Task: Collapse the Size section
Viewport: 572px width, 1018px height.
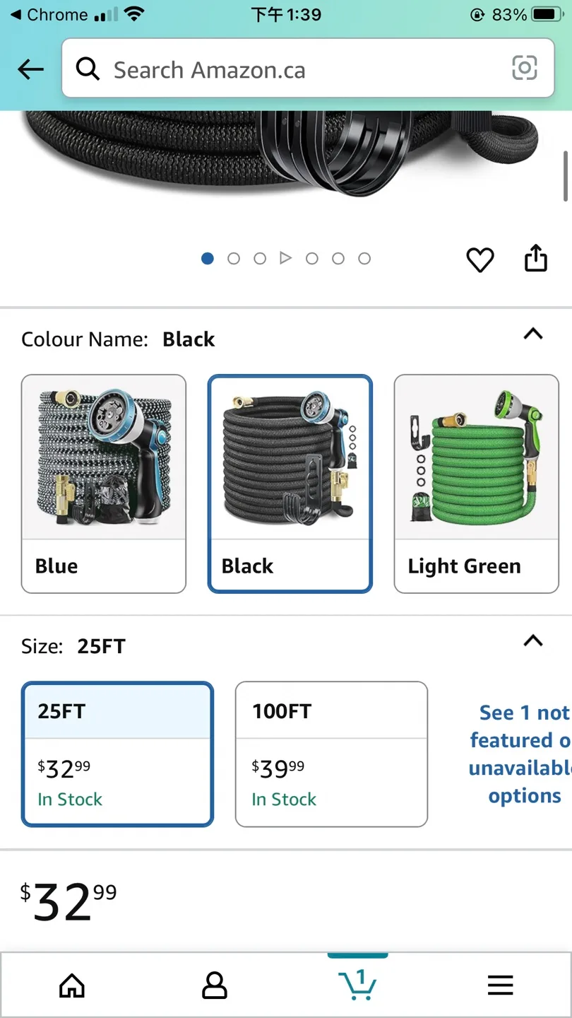Action: [x=533, y=640]
